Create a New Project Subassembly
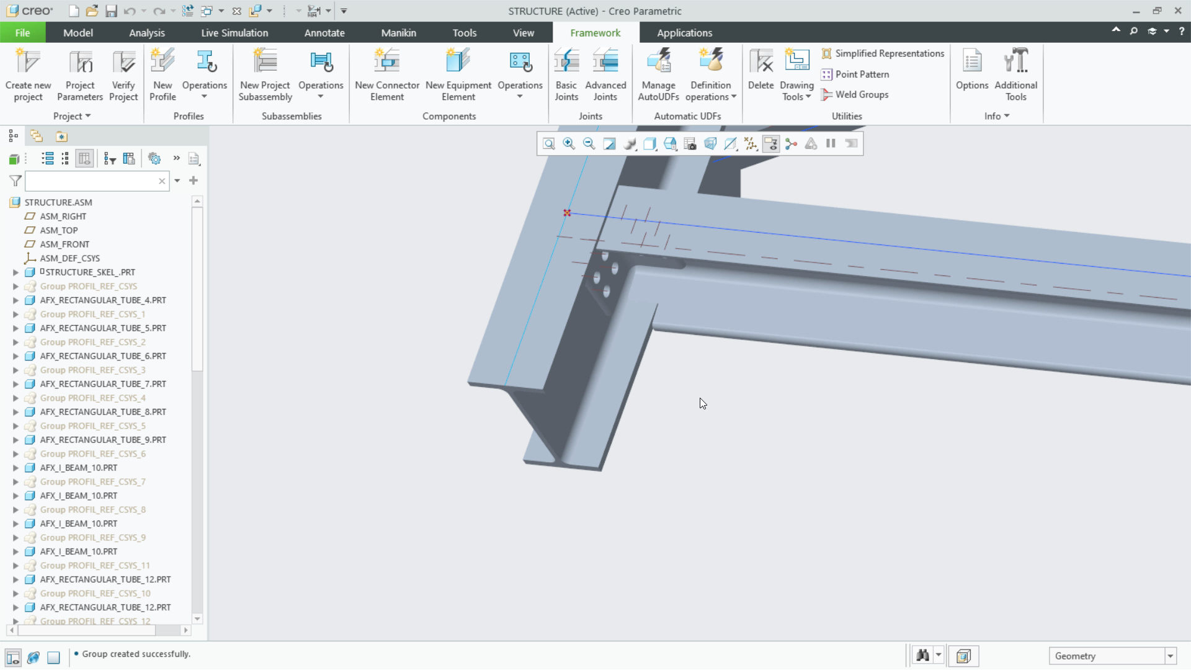 click(265, 74)
